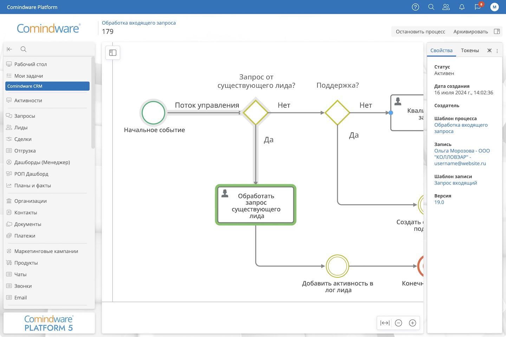Open the properties panel three-dot menu

pos(497,51)
